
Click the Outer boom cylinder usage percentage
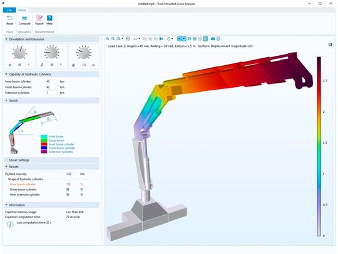(68, 189)
